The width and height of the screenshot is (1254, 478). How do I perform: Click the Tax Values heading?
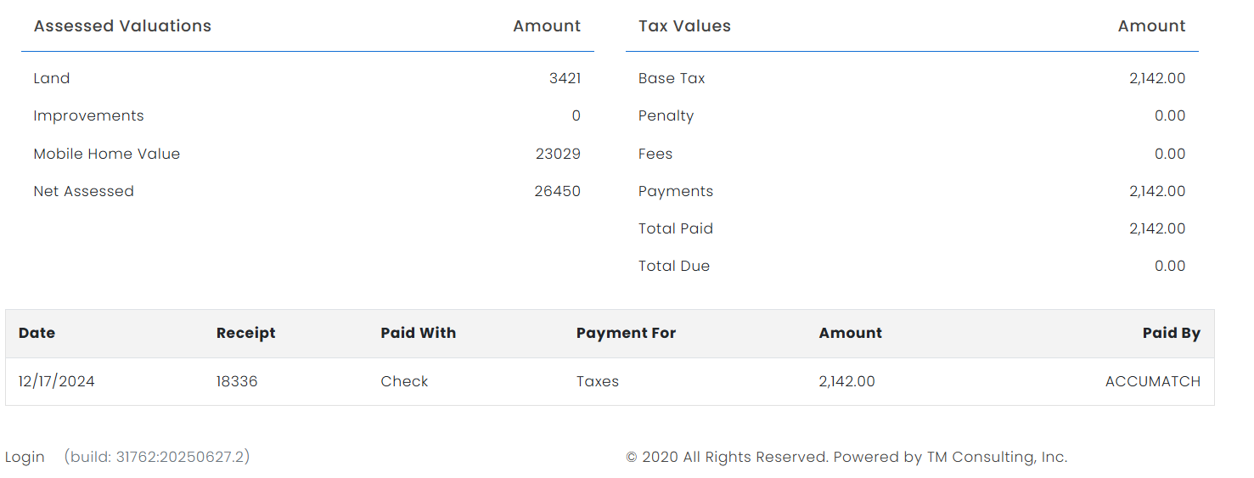tap(684, 26)
